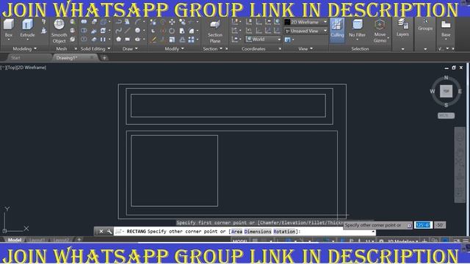Switch to the Drawing1* tab

[x=67, y=57]
